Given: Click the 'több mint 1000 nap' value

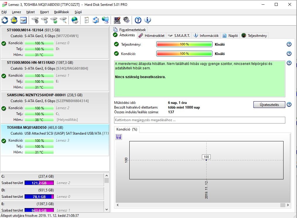Looking at the screenshot, I should (184, 107).
